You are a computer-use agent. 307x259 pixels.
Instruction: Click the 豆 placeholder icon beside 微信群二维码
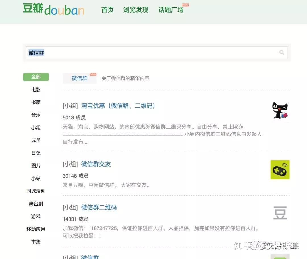pyautogui.click(x=280, y=213)
